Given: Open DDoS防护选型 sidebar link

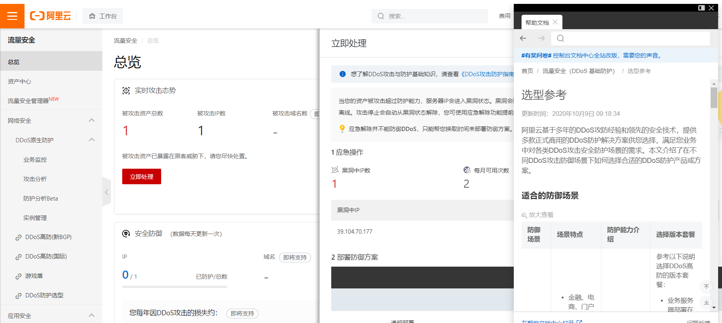Looking at the screenshot, I should coord(44,295).
